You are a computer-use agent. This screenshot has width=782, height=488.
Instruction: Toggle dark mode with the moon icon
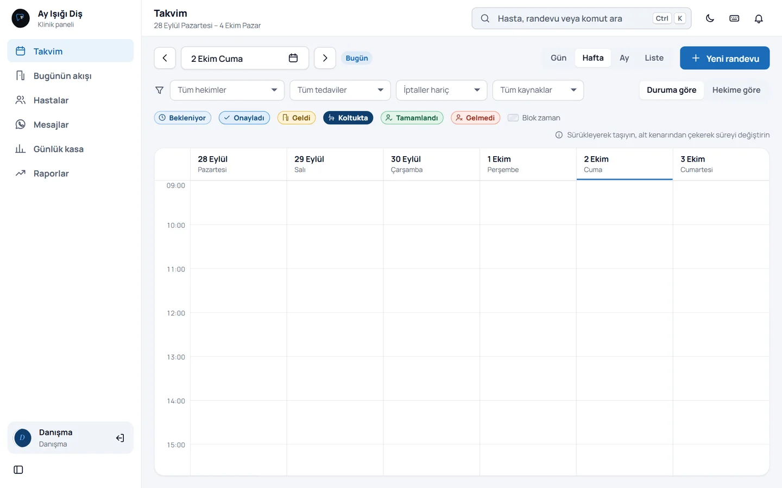click(710, 18)
